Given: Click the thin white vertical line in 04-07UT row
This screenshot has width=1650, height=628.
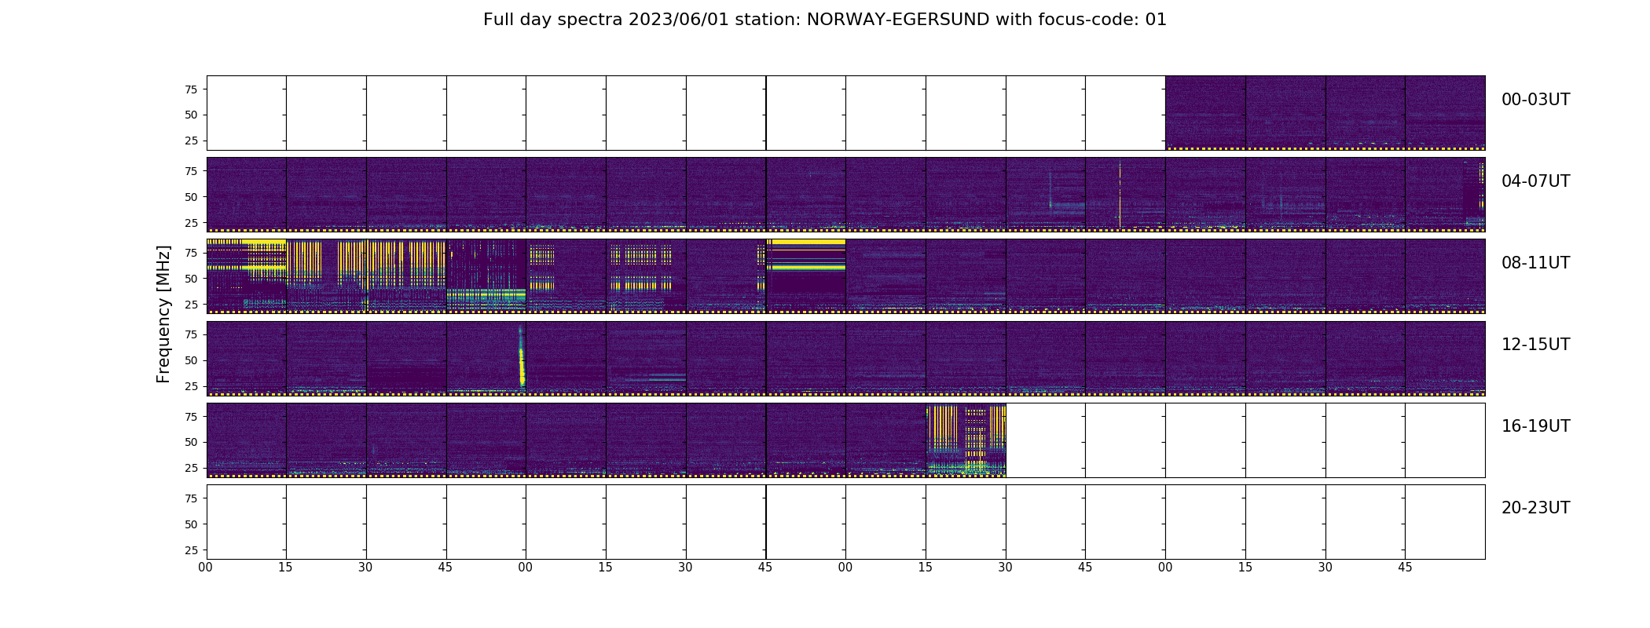Looking at the screenshot, I should point(1120,194).
